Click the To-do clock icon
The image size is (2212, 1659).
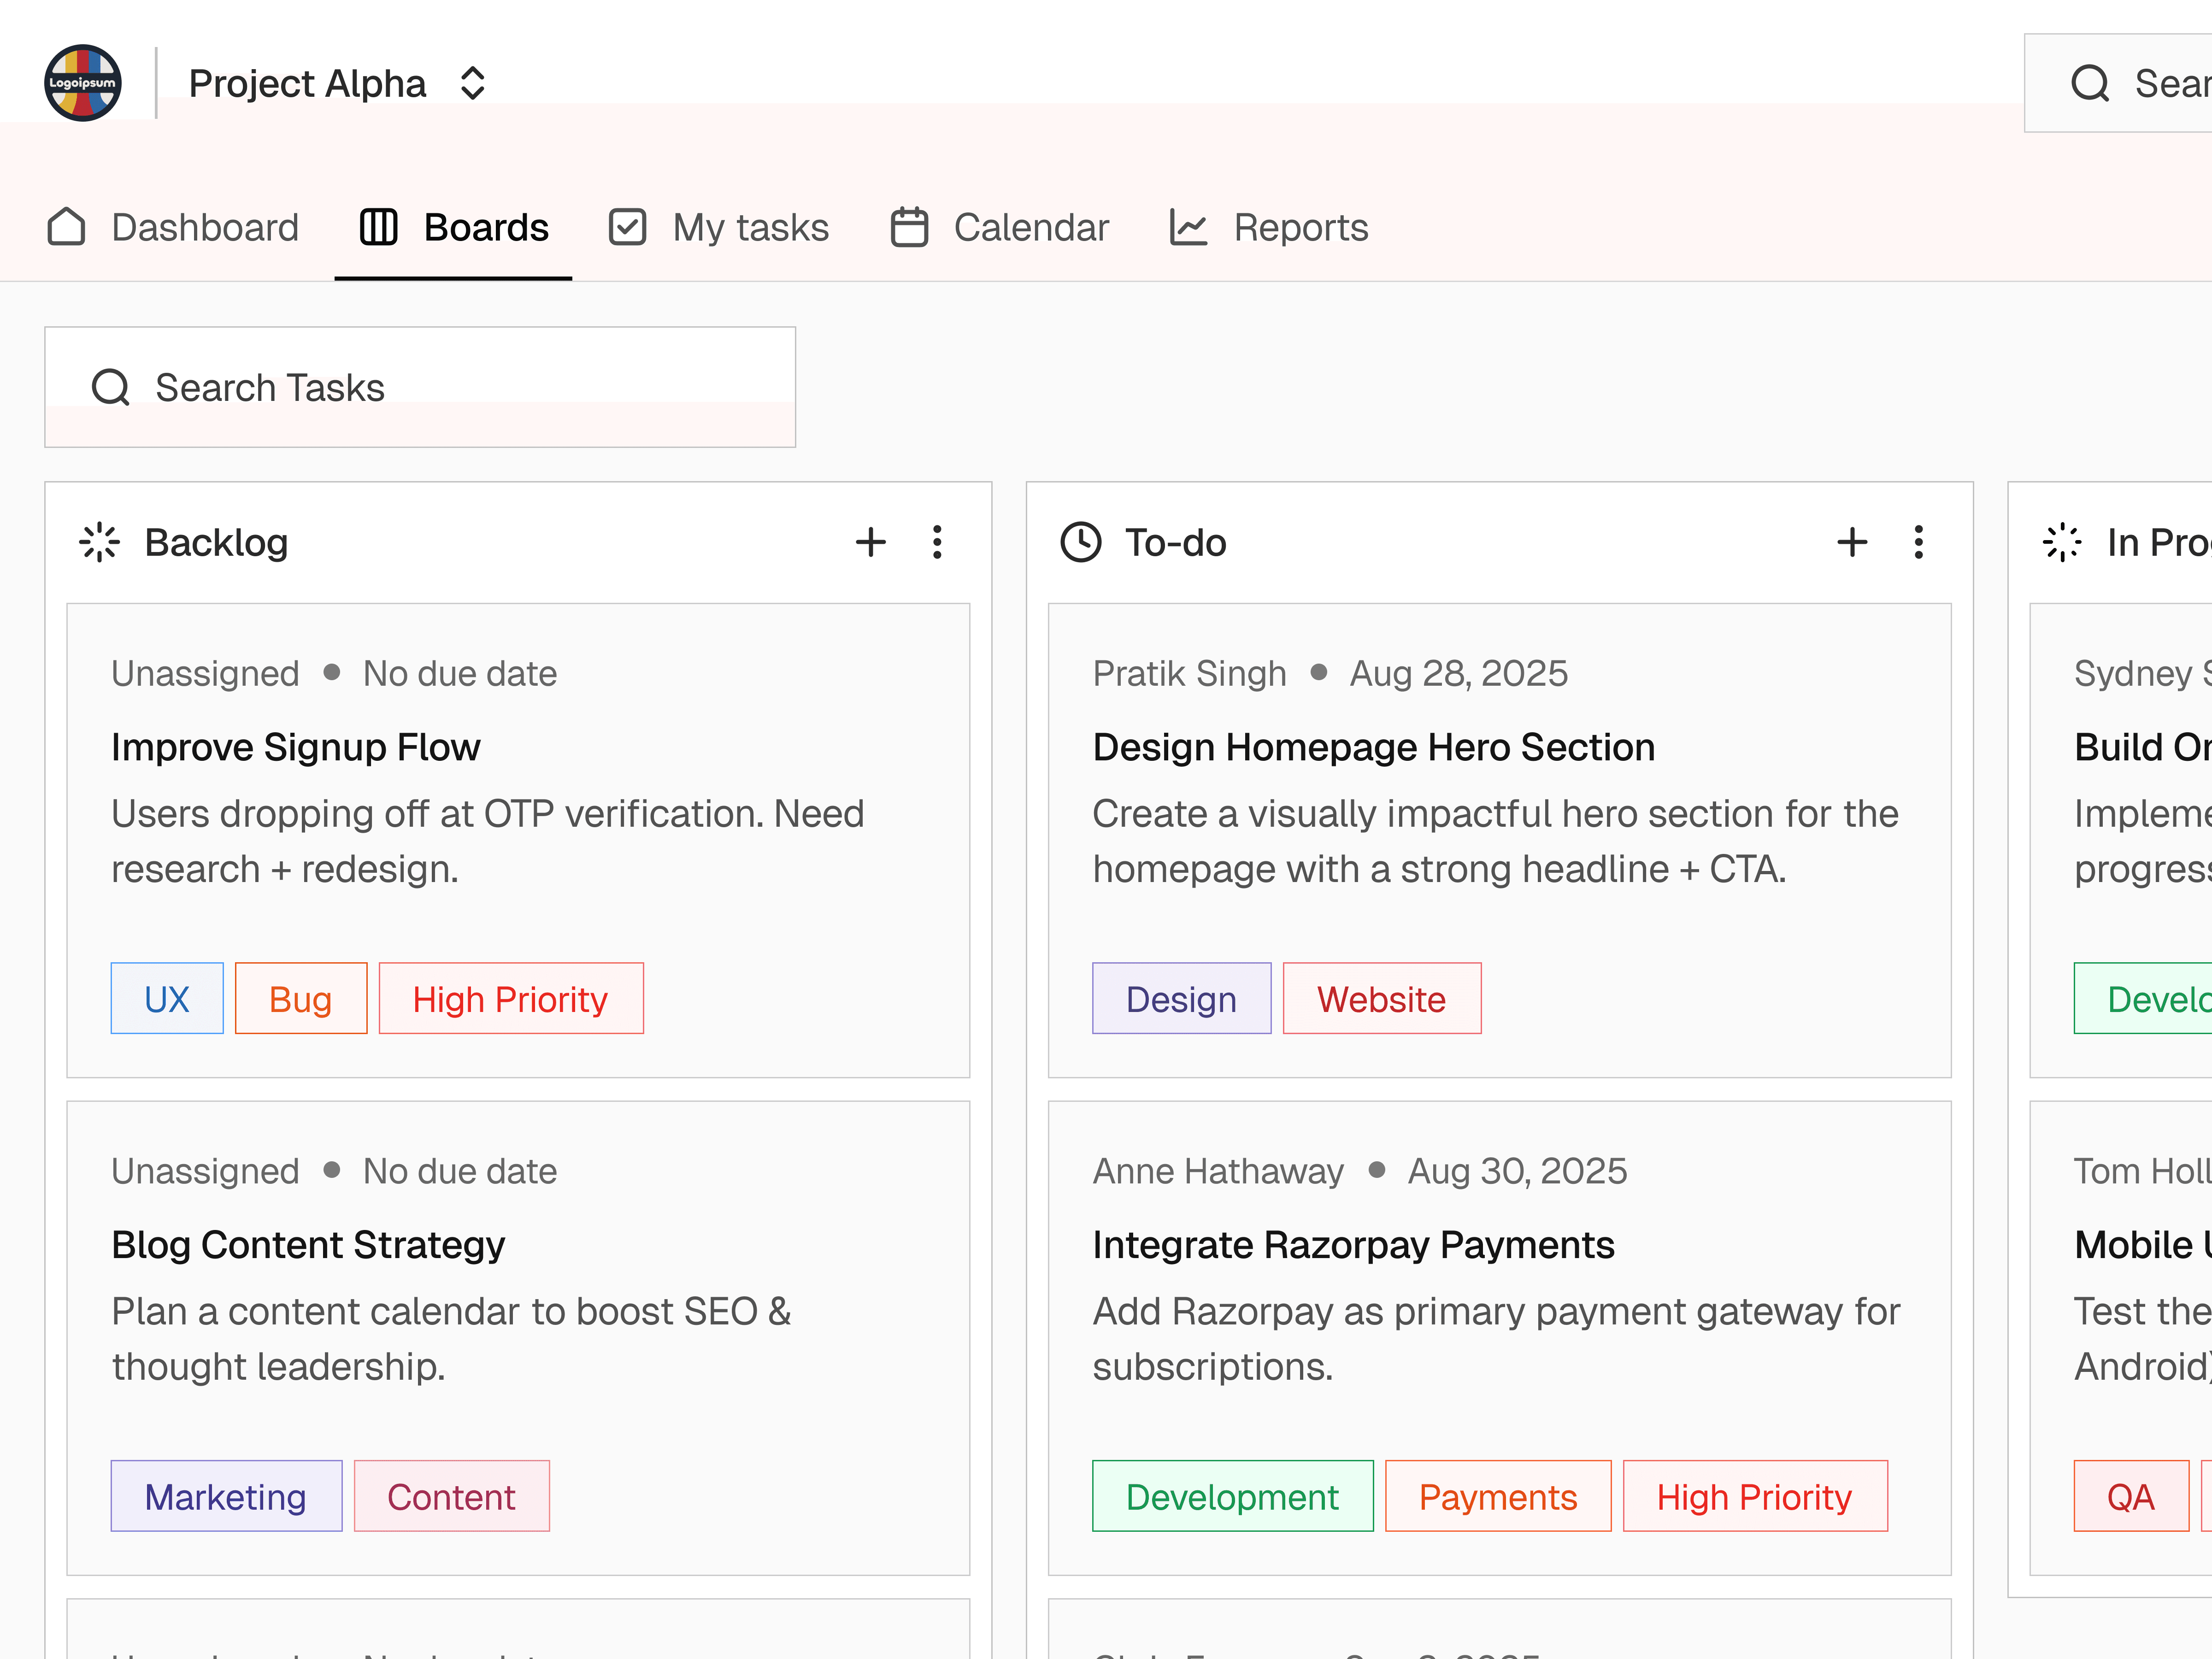click(1080, 542)
